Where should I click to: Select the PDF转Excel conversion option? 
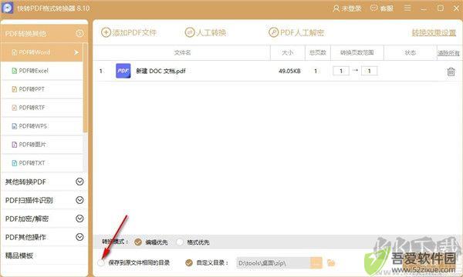coord(42,71)
